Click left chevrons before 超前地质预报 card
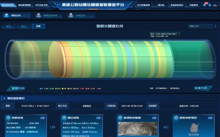The height and width of the screenshot is (137, 220). click(x=166, y=127)
